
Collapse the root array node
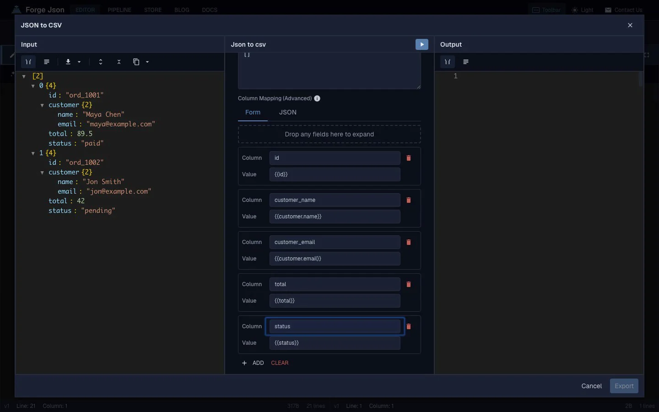point(24,76)
